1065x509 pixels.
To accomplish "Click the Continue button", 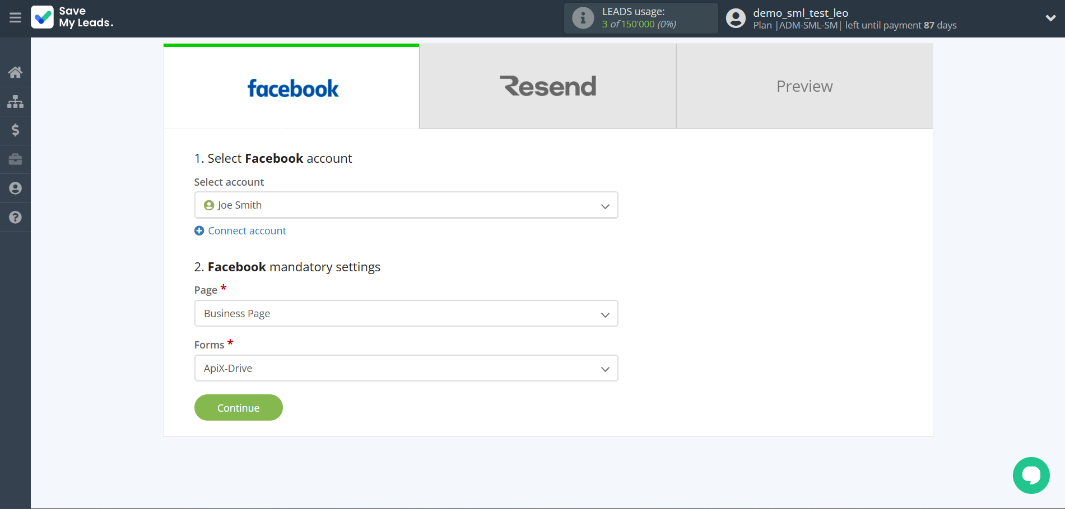I will (x=238, y=407).
